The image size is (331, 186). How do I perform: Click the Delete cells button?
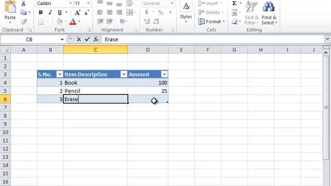(210, 12)
